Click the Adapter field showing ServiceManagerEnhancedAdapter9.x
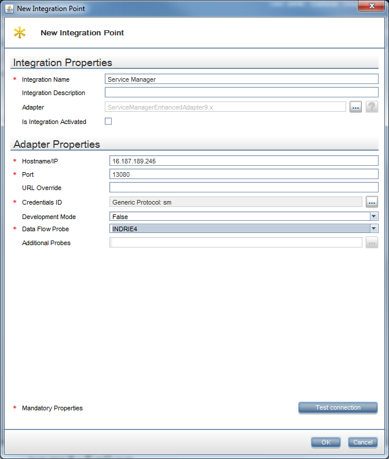389x459 pixels. tap(225, 107)
